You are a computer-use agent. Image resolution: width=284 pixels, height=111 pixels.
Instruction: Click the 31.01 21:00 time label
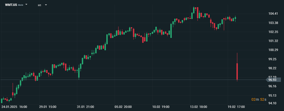[85, 107]
